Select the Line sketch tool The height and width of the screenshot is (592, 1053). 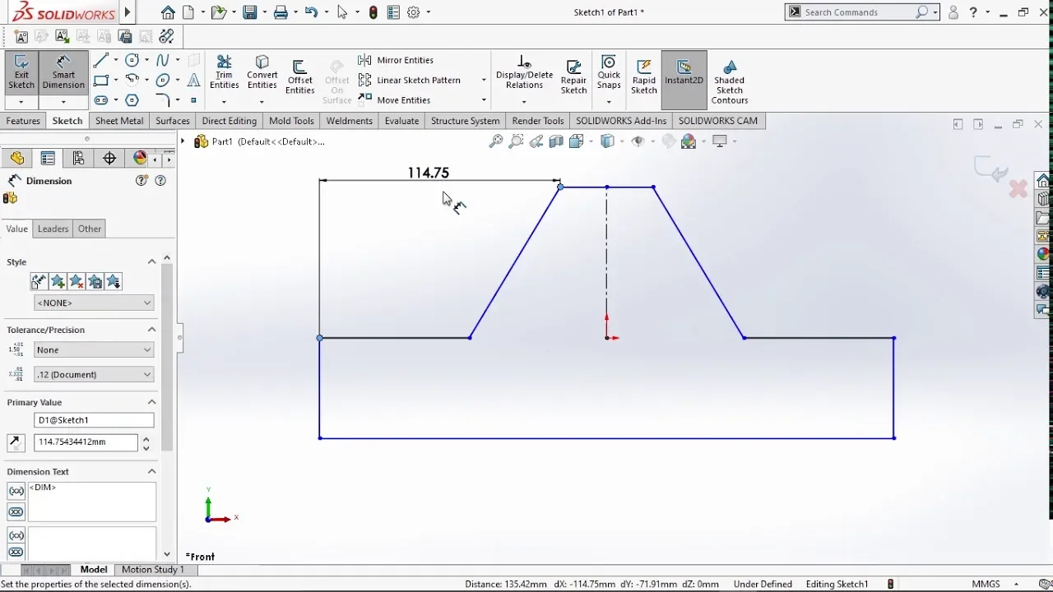[100, 60]
